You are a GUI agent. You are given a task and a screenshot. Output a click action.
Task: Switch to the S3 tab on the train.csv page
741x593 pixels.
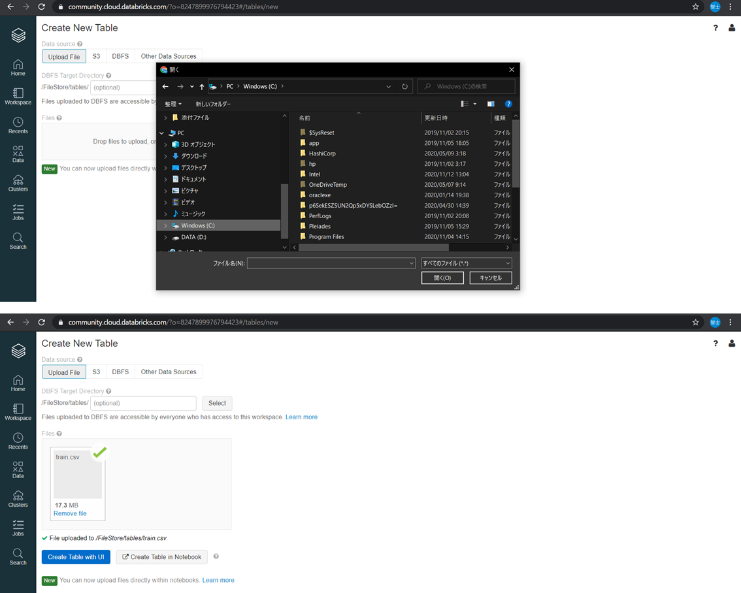(x=96, y=372)
